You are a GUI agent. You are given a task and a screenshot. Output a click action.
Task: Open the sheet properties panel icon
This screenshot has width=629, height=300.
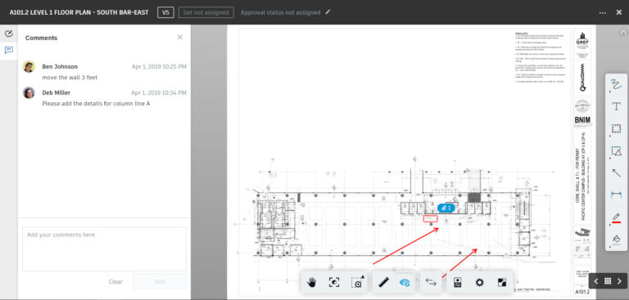[x=457, y=282]
